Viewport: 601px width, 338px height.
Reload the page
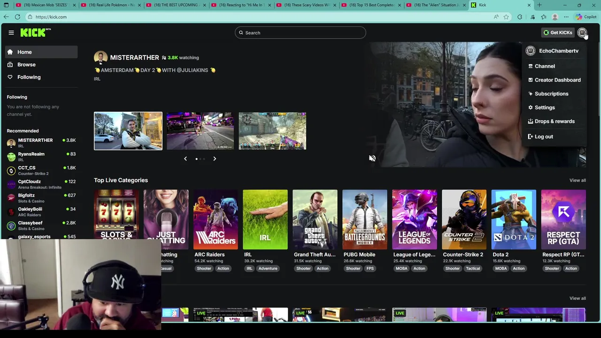click(17, 17)
